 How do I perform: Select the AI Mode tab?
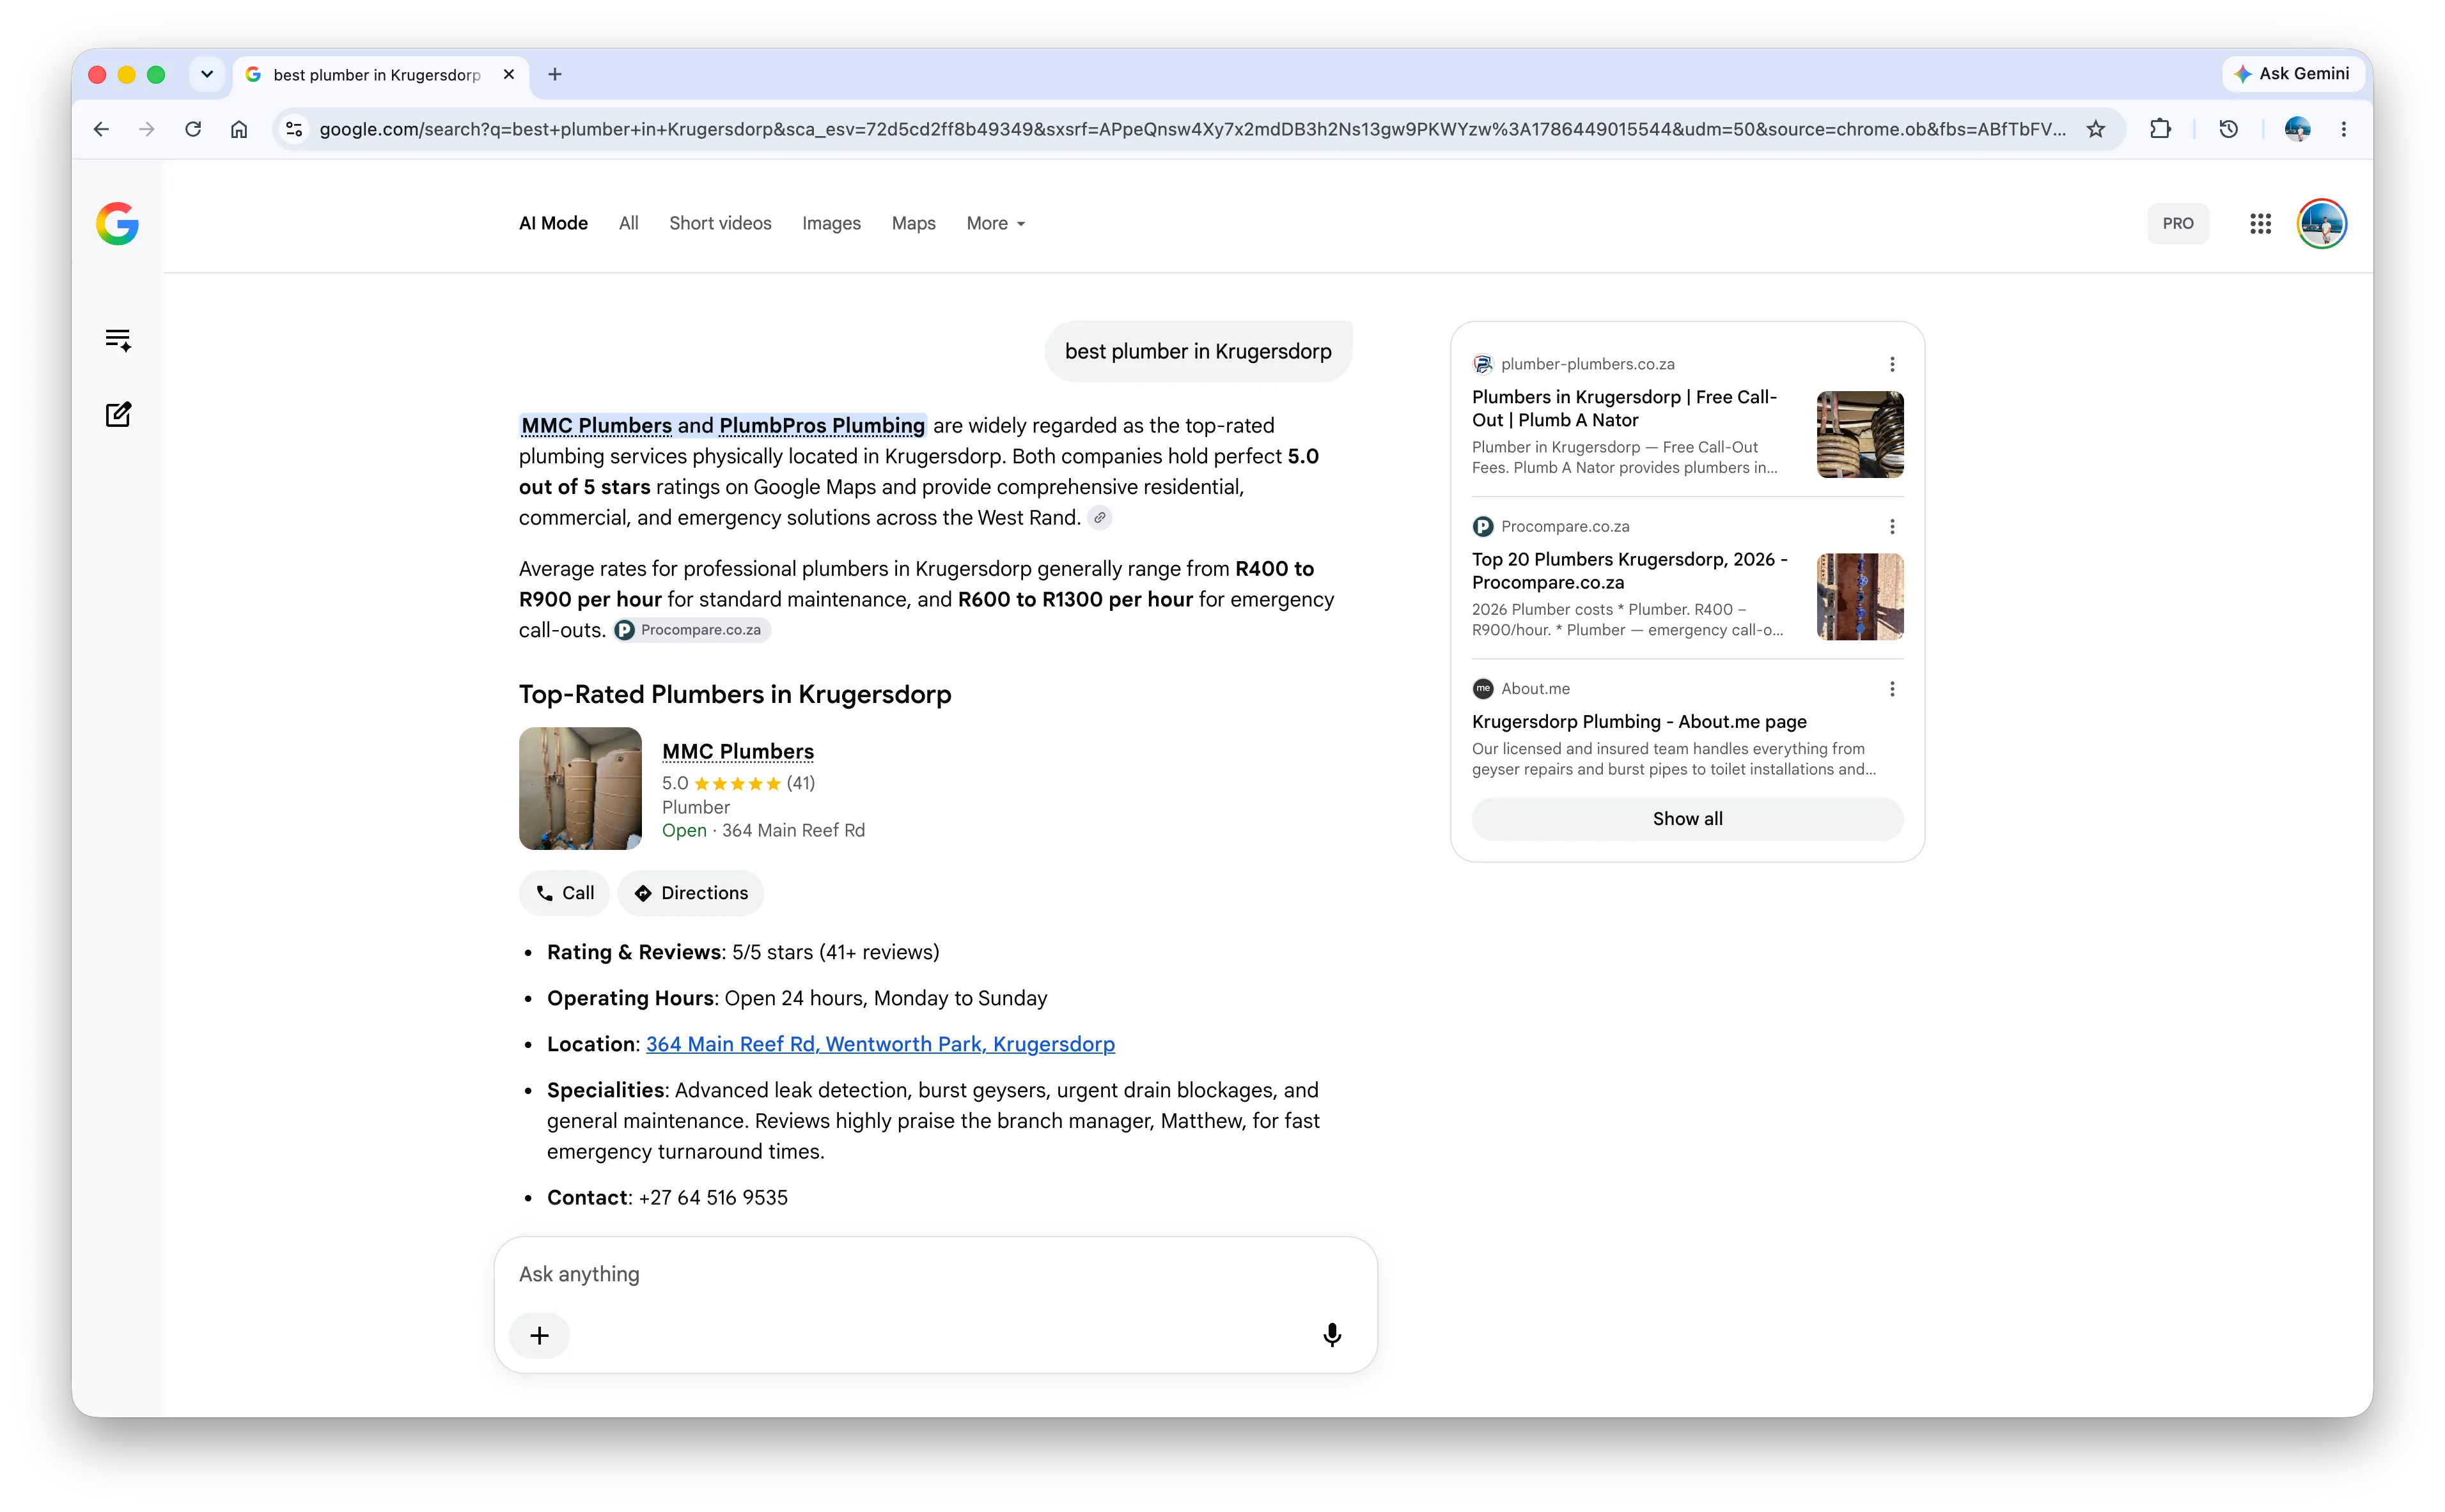(553, 223)
